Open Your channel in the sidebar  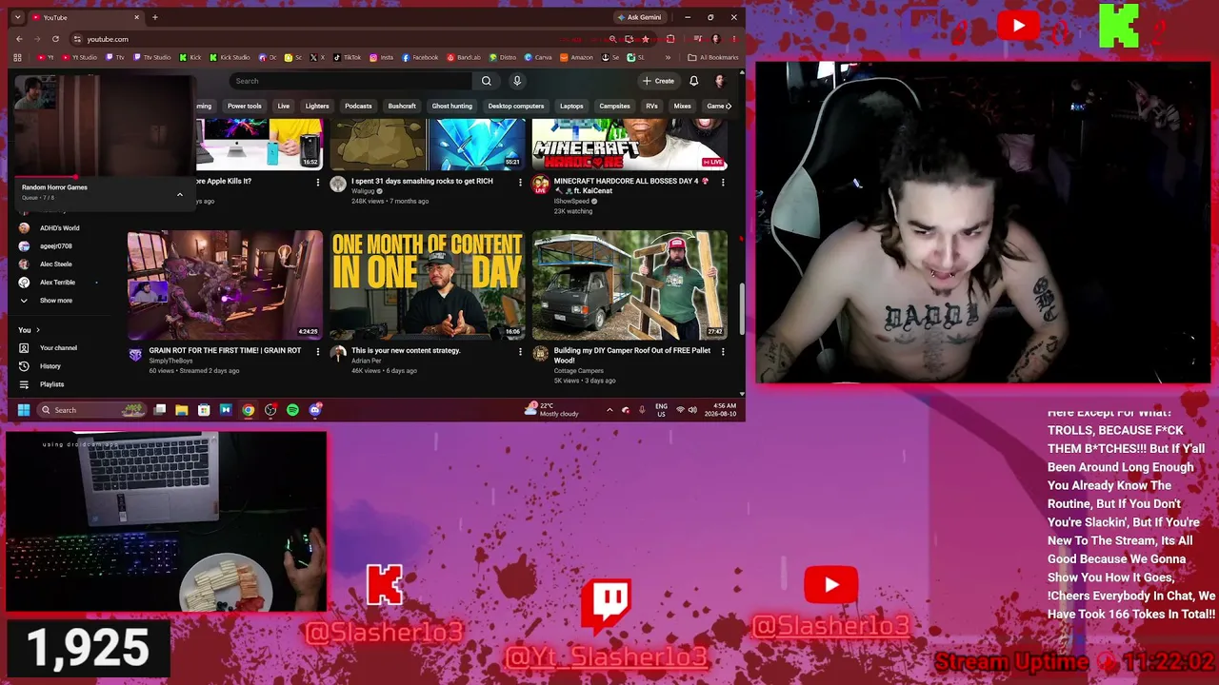click(x=58, y=348)
